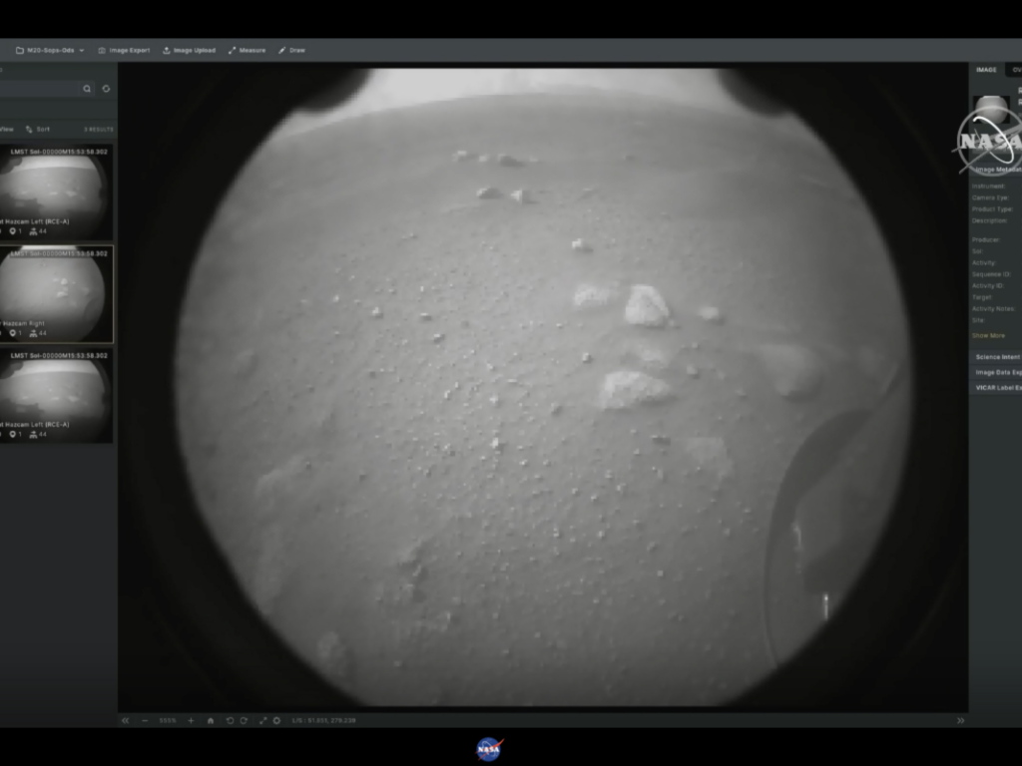The width and height of the screenshot is (1022, 766).
Task: Click Image Upload in the toolbar
Action: [189, 50]
